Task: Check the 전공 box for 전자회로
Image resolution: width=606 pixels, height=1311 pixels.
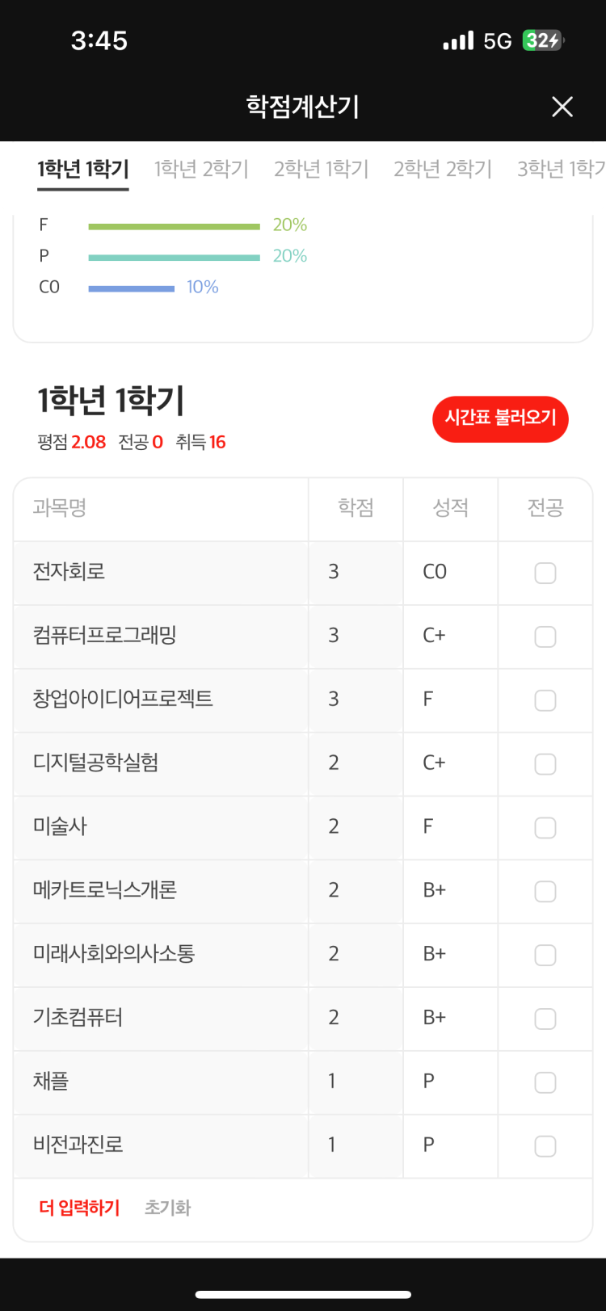Action: click(545, 573)
